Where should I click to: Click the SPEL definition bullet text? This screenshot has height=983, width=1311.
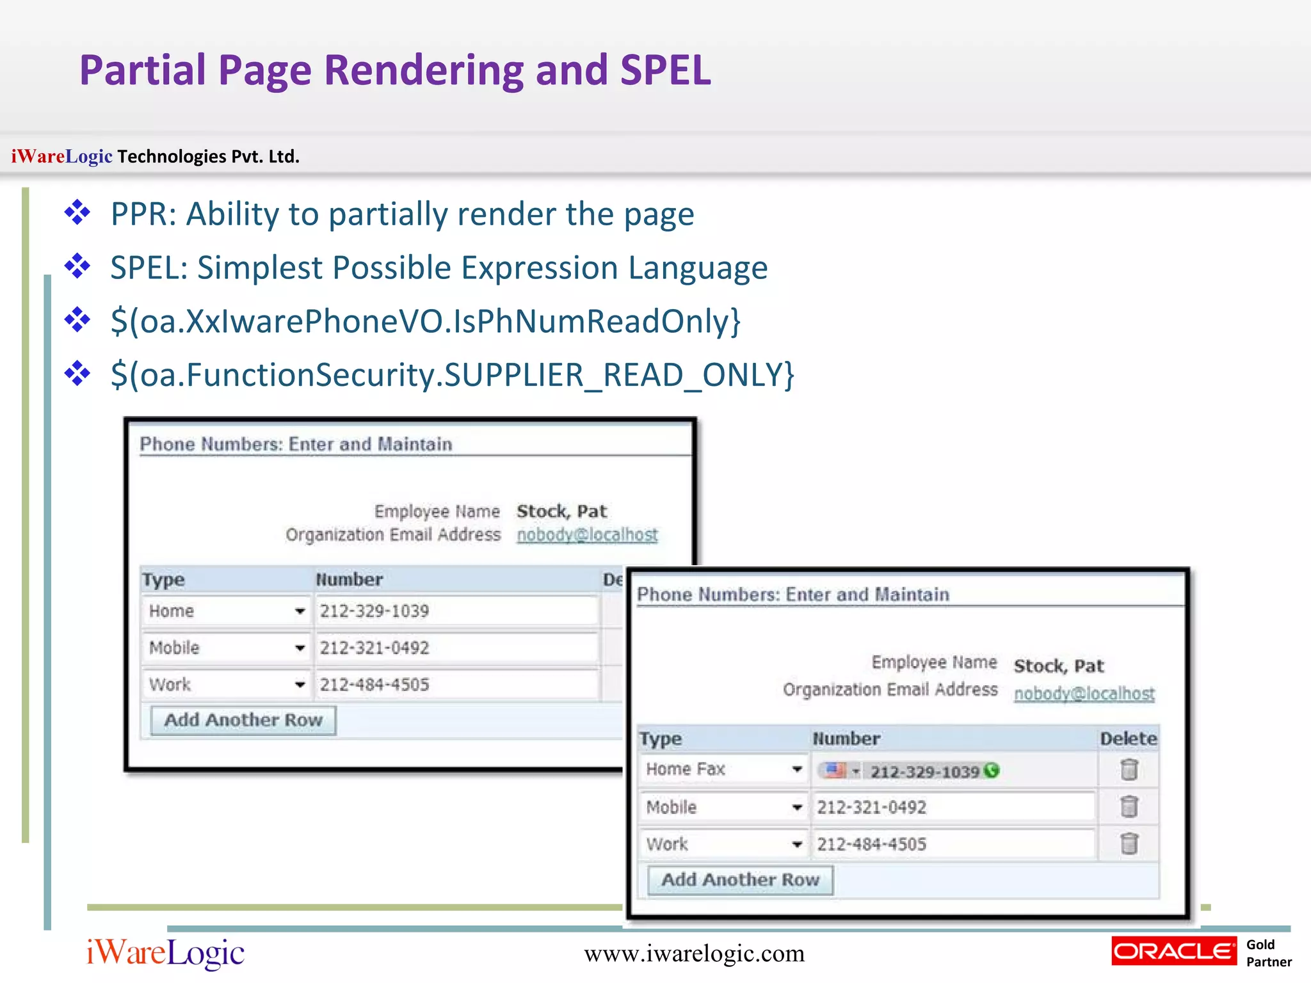[x=439, y=268]
